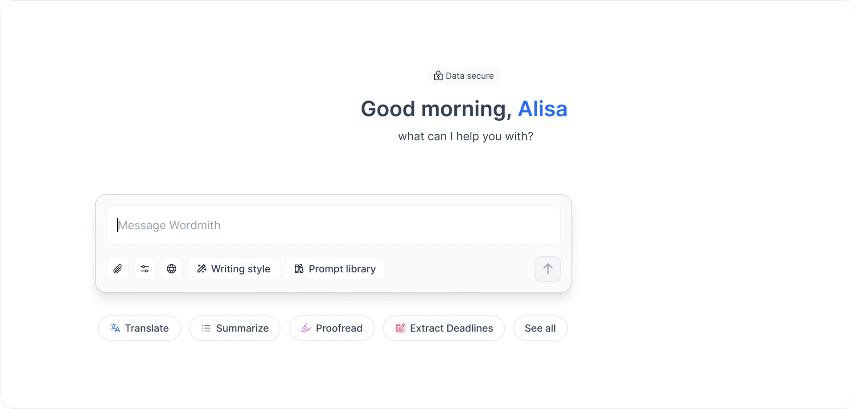Click the Data secure badge label
Screen dimensions: 856x409
[469, 76]
